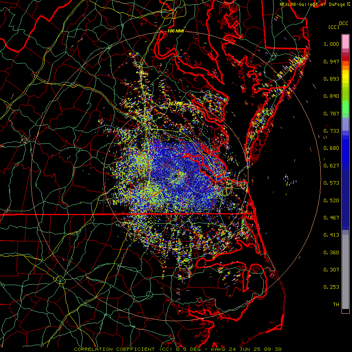Pick the red band in the color bar
Viewport: 352px width, 352px height.
click(345, 59)
